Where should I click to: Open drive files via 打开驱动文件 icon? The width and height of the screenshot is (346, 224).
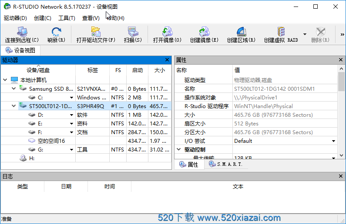point(96,32)
